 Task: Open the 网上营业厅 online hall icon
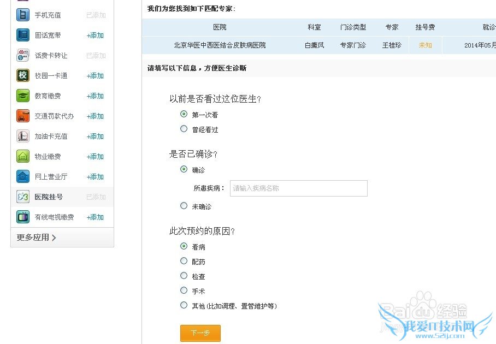coord(23,177)
